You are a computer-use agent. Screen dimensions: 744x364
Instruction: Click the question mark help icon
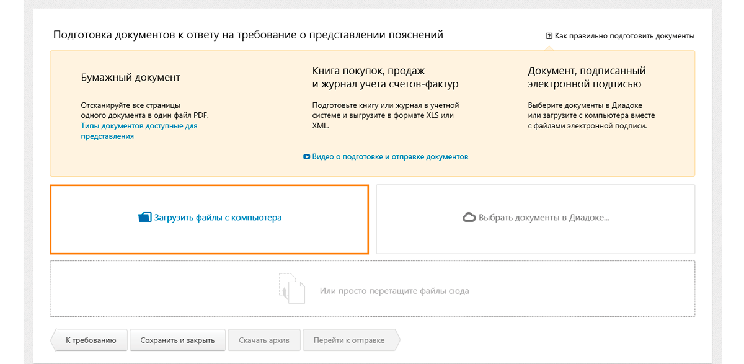(x=549, y=36)
